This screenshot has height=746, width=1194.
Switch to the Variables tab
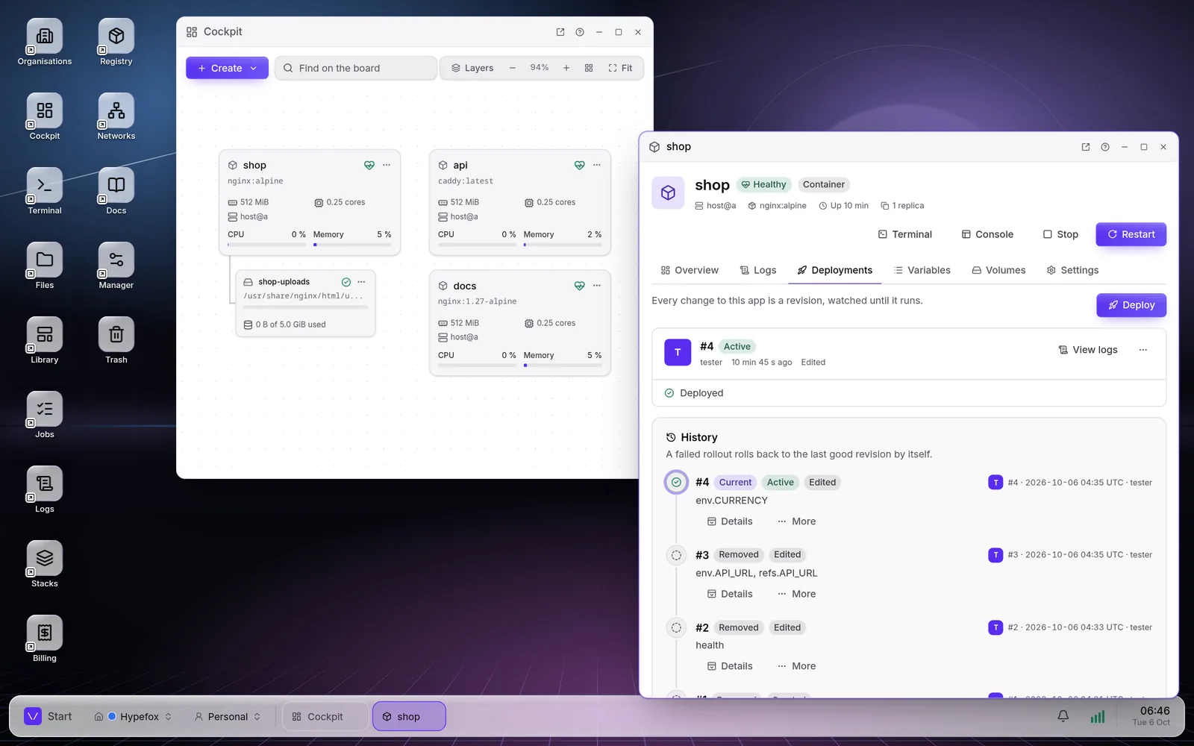coord(922,270)
